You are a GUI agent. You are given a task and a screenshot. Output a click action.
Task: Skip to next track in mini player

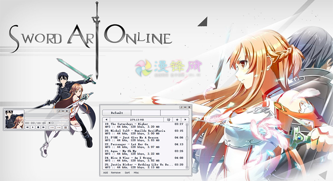43,127
